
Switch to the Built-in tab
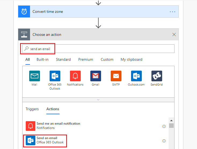pos(43,59)
